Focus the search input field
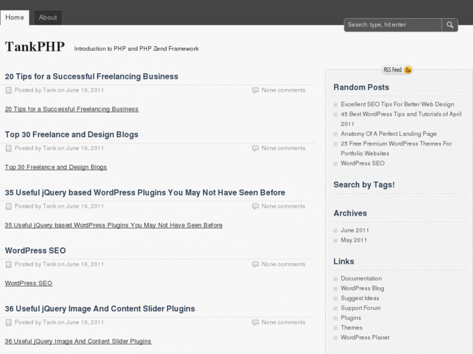The height and width of the screenshot is (354, 473). 392,25
